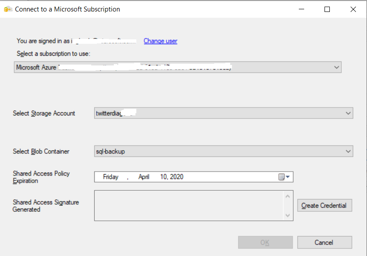Select the day 10 in the expiration date
Screen dimensions: 367x256
(163, 177)
